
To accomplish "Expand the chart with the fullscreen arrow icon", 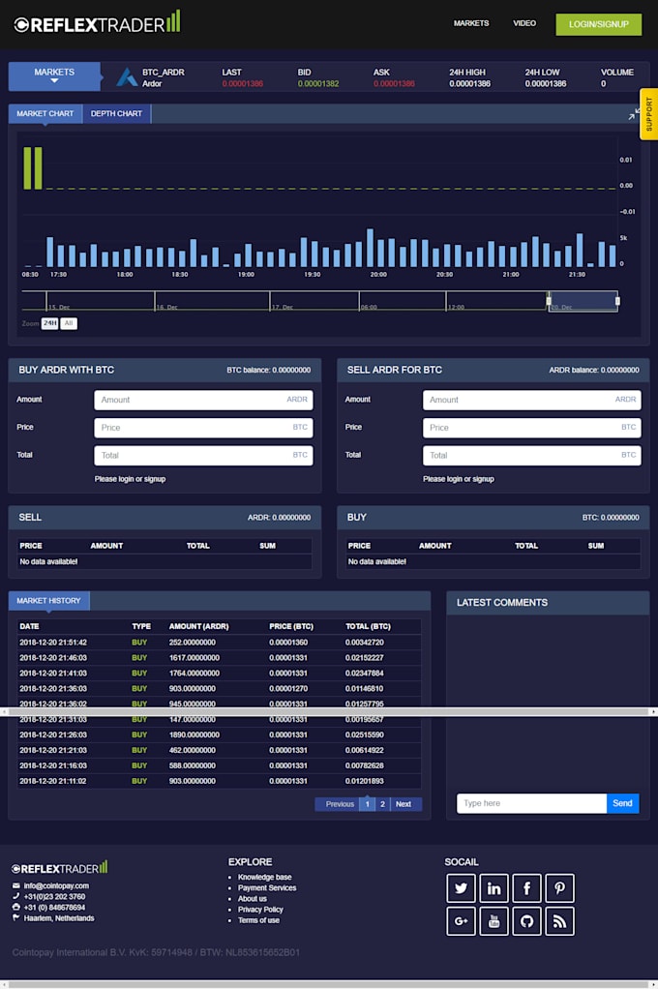I will tap(634, 114).
